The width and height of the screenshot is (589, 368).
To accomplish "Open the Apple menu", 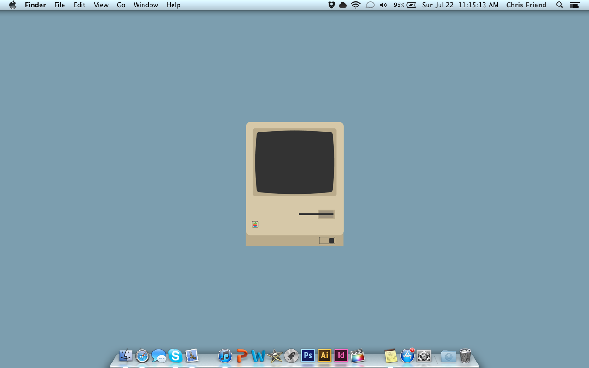I will click(13, 5).
